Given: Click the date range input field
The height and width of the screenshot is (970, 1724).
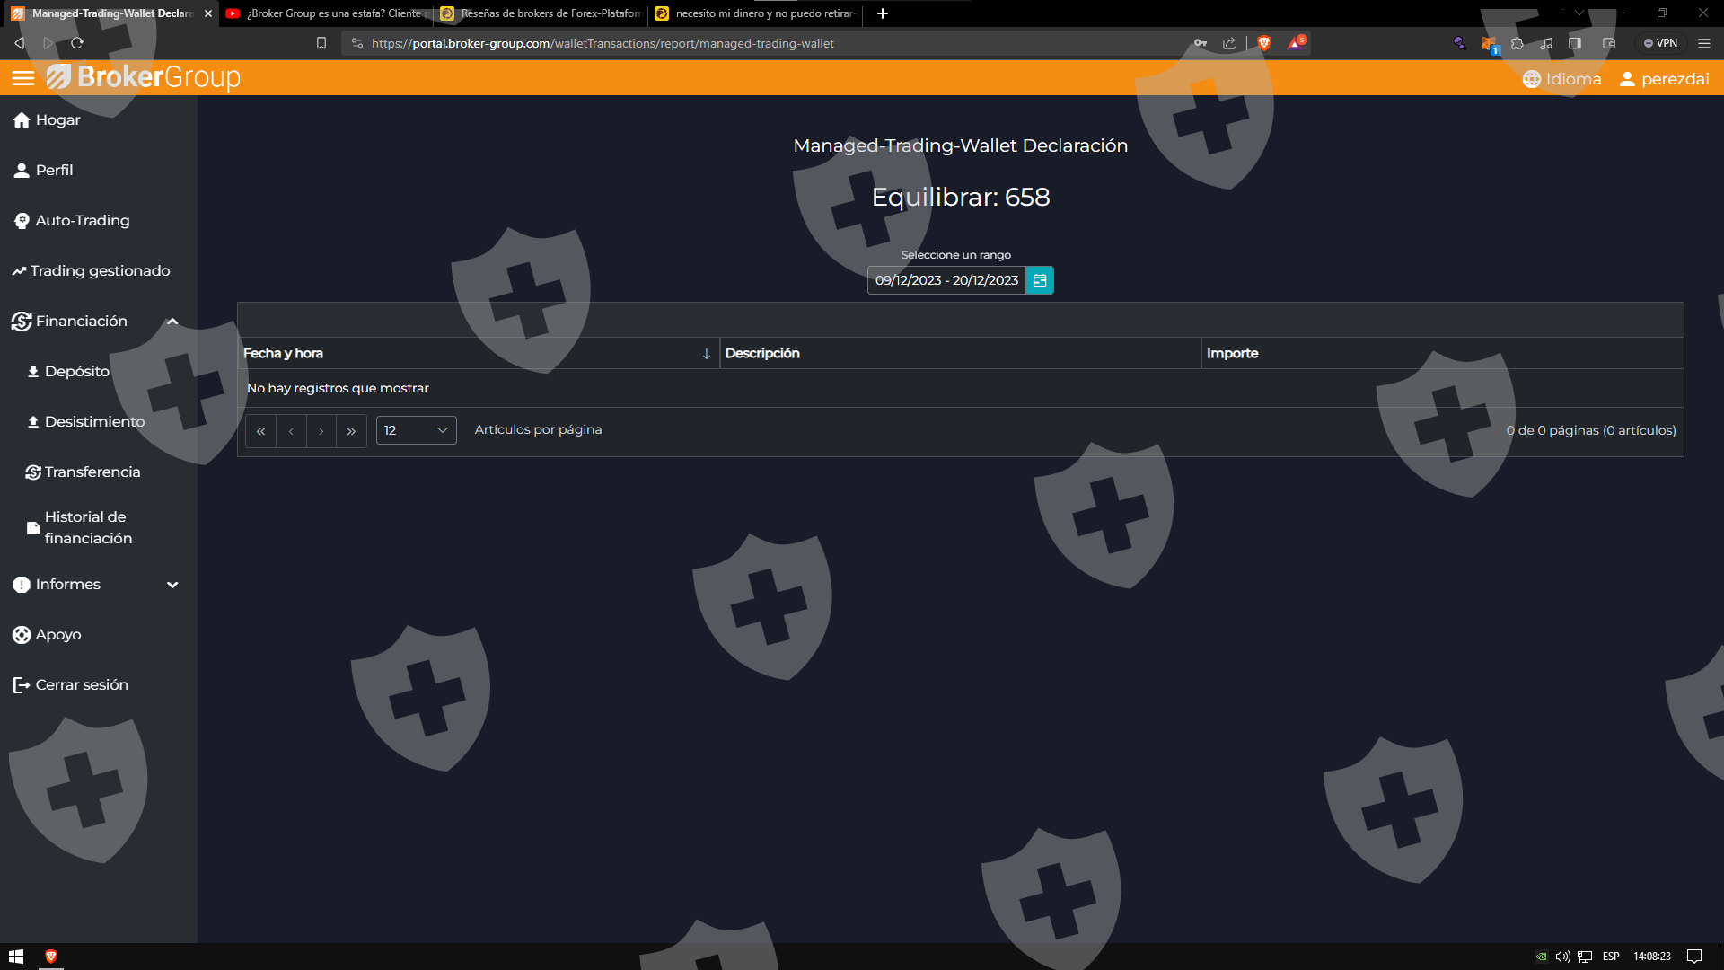Looking at the screenshot, I should tap(946, 280).
